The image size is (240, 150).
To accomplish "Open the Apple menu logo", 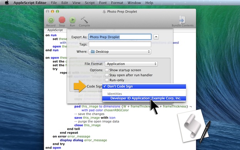I will pos(7,3).
